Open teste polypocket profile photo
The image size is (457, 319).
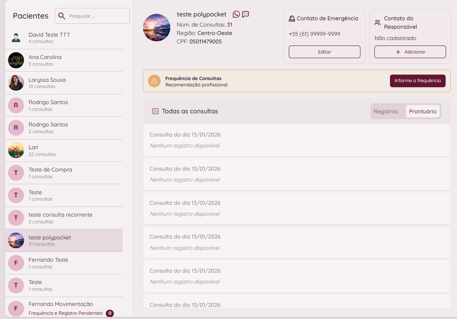click(157, 27)
